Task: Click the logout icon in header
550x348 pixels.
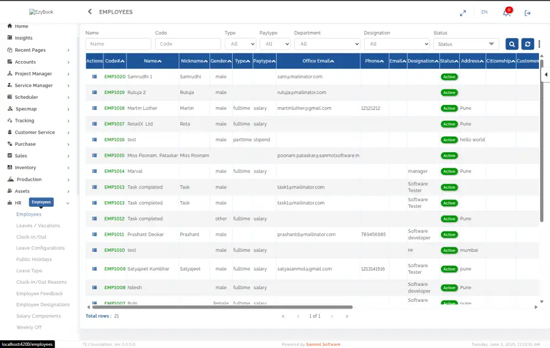Action: pos(527,13)
